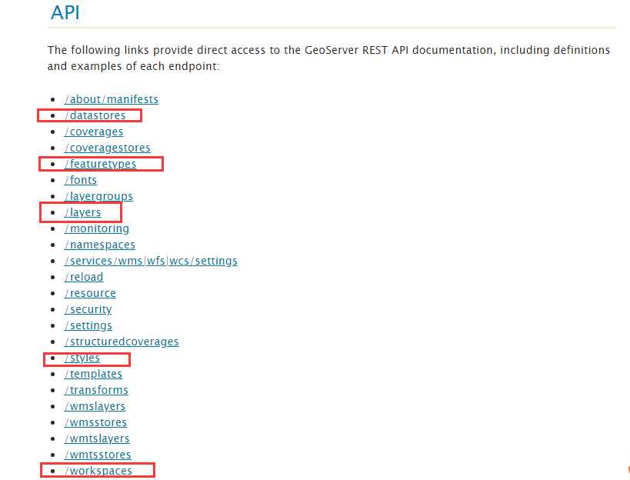Open the /templates link
This screenshot has width=630, height=480.
93,374
